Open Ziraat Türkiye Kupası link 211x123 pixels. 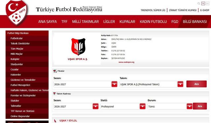tap(183, 10)
